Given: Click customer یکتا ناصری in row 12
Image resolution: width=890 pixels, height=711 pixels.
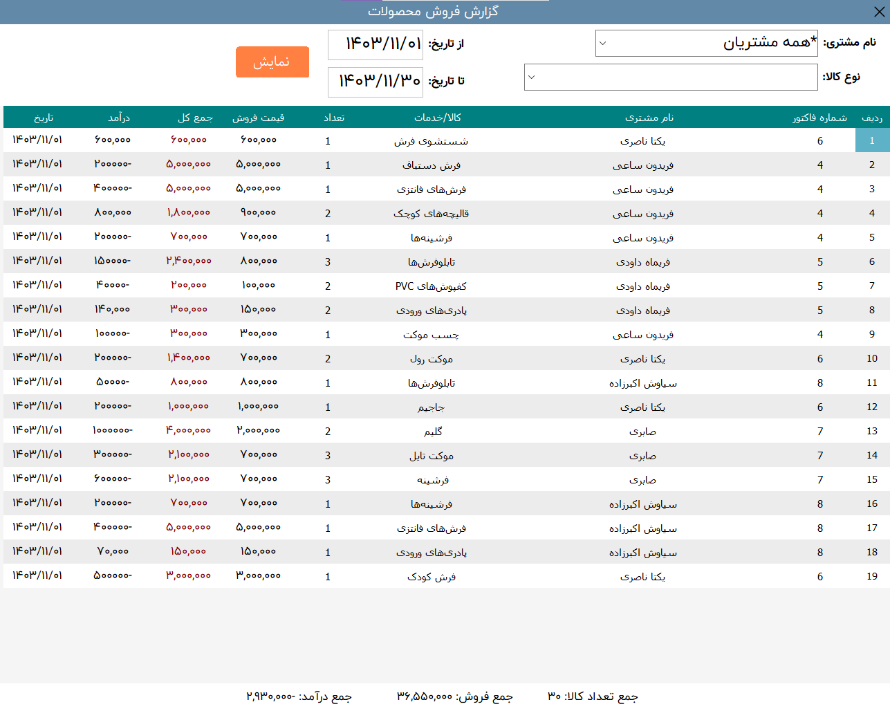Looking at the screenshot, I should tap(642, 407).
